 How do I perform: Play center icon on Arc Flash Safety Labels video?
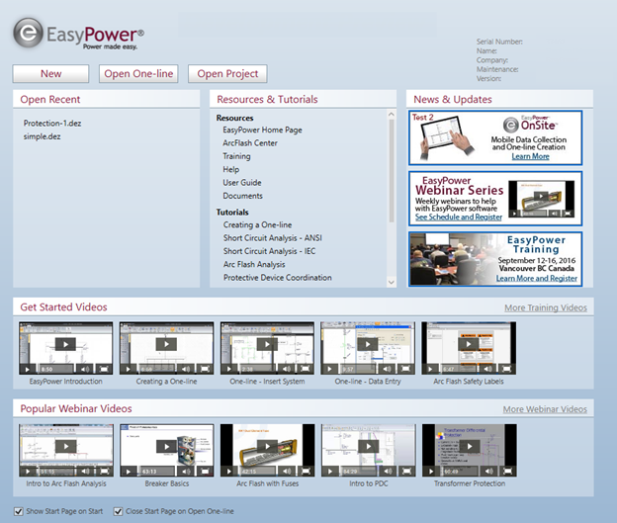pyautogui.click(x=469, y=344)
